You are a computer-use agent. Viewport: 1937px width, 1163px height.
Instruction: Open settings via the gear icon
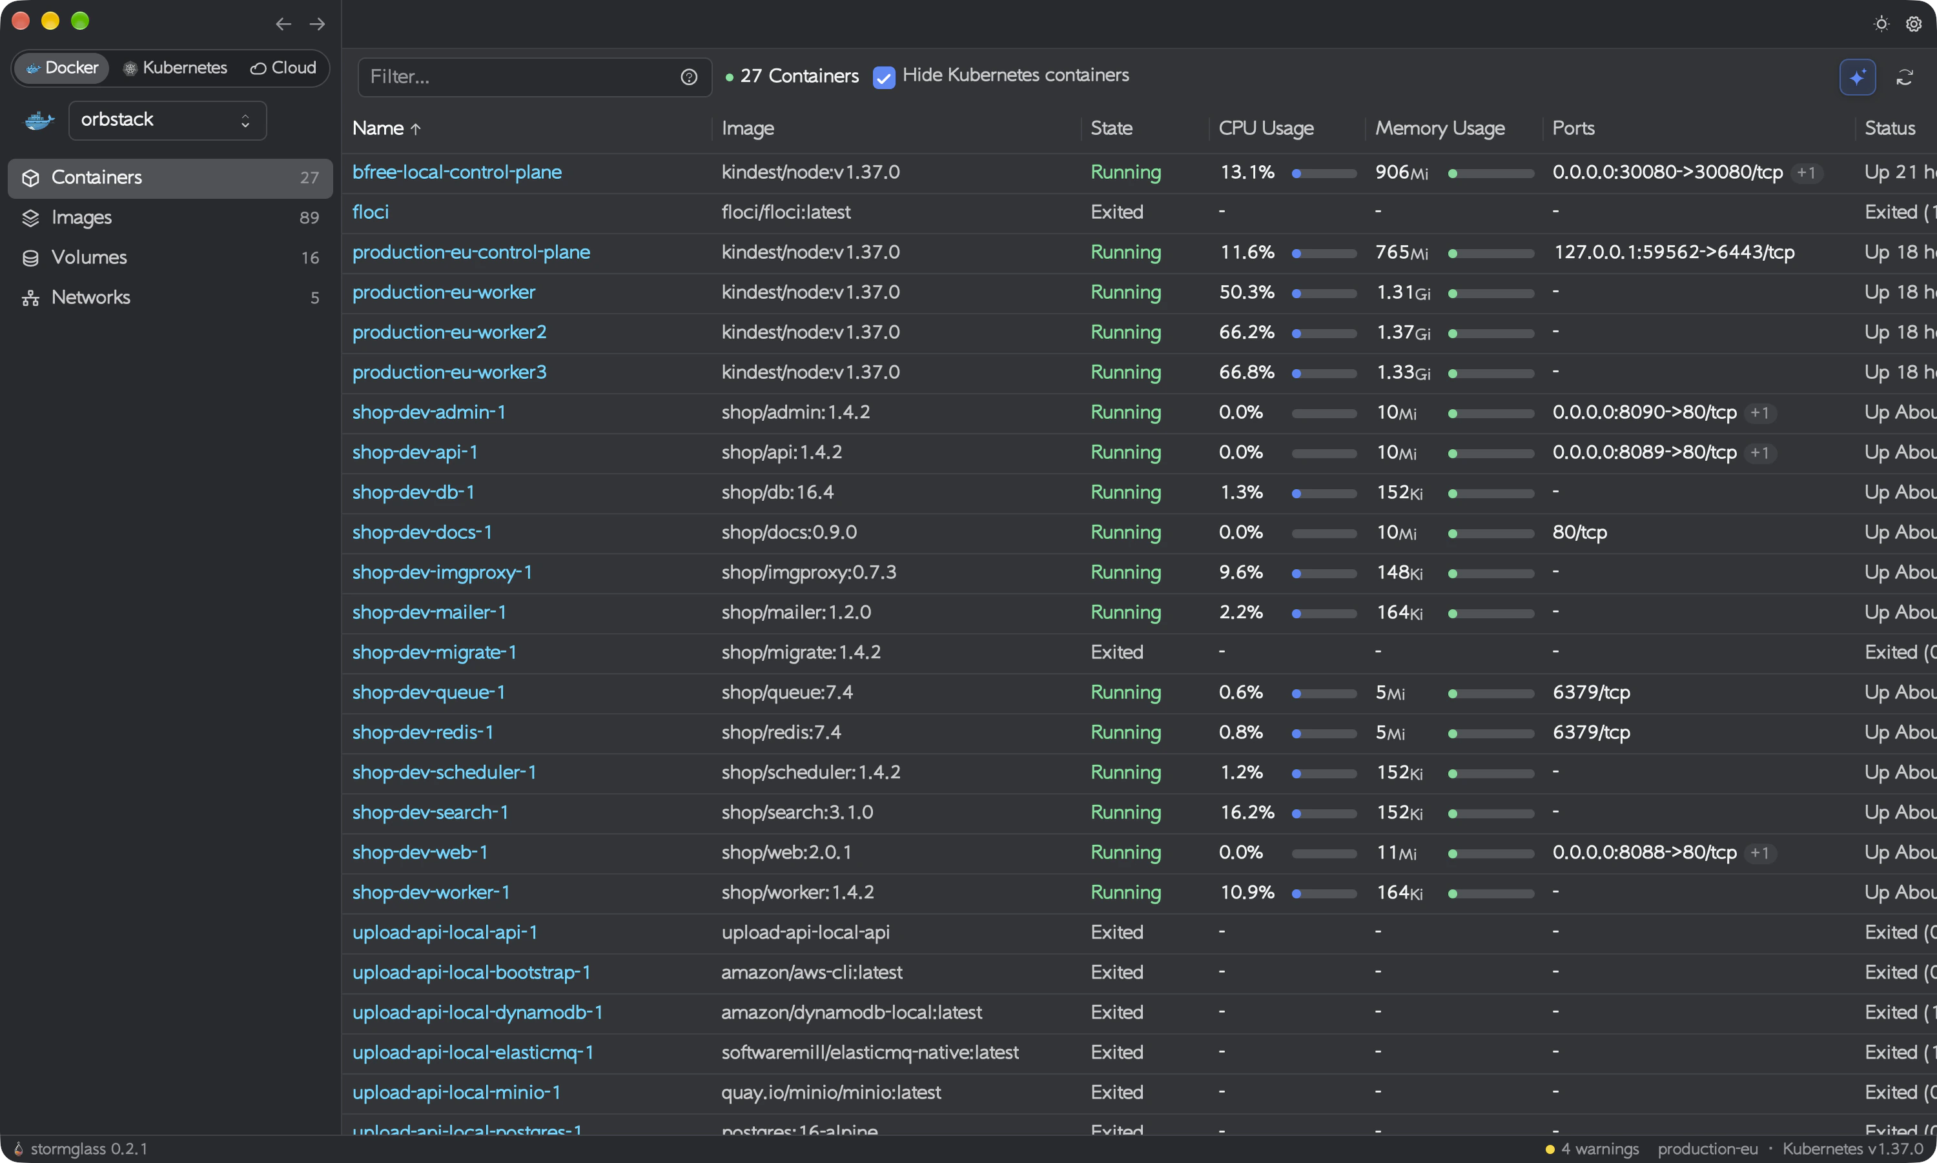1914,25
